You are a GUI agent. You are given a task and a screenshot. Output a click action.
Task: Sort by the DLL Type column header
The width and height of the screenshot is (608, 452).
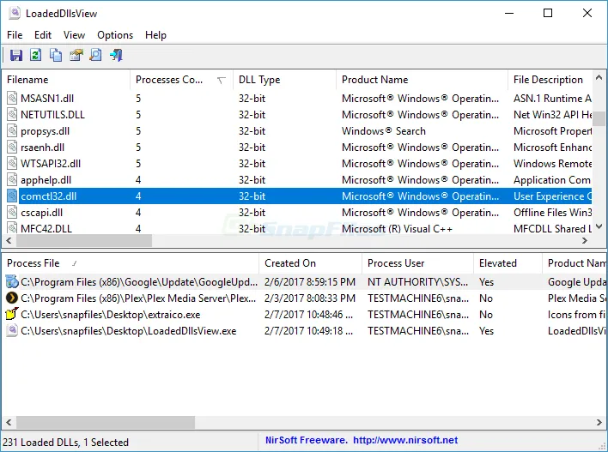284,80
